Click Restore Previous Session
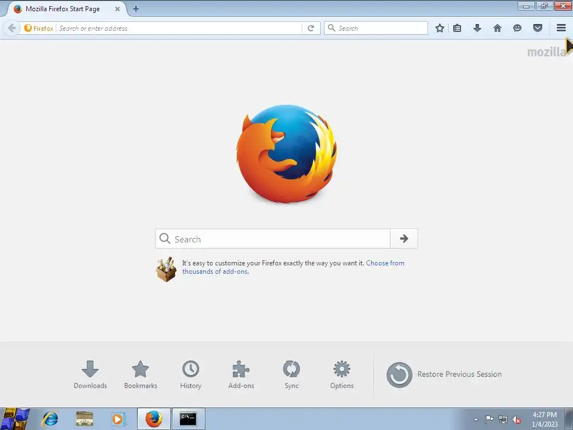Screen dimensions: 573x430 pos(444,375)
